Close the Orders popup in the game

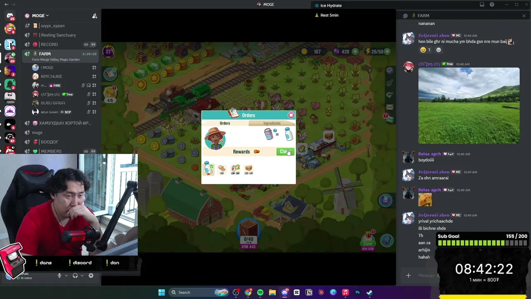pyautogui.click(x=291, y=115)
